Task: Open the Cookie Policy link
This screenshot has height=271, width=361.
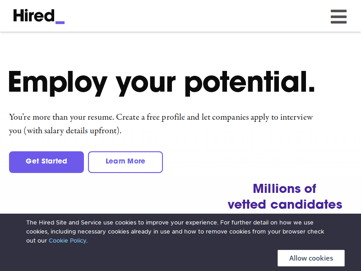Action: (67, 240)
